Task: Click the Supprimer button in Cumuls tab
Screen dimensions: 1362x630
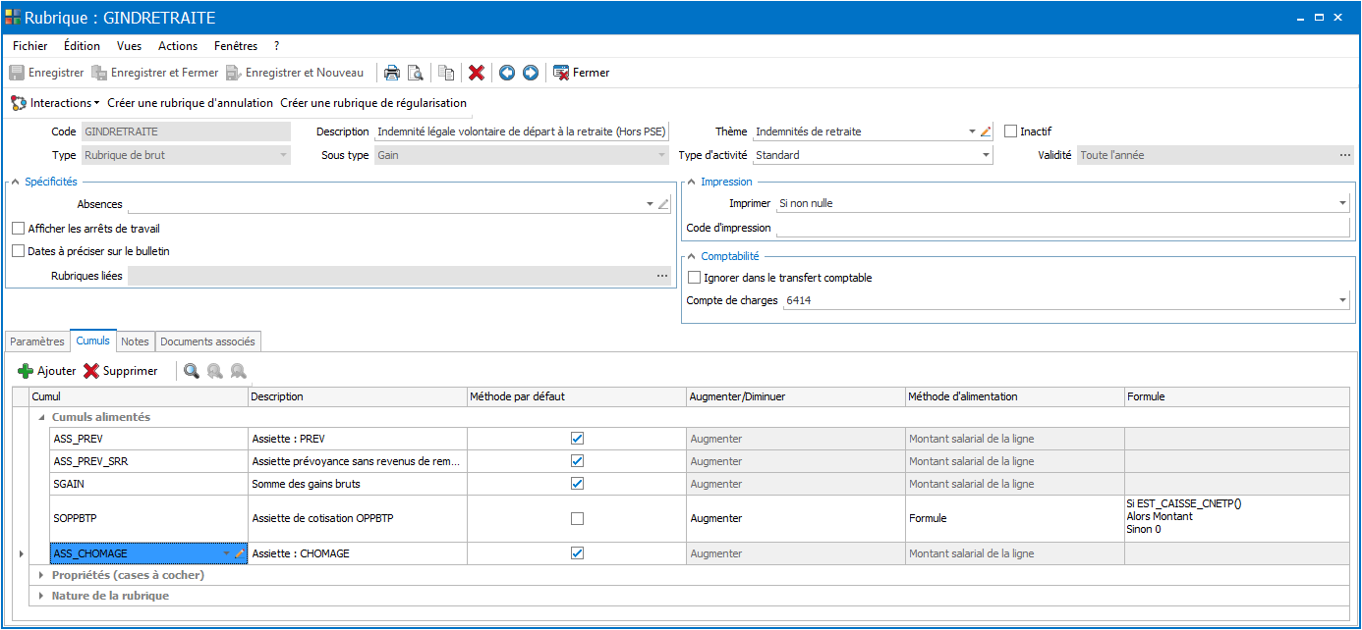Action: point(121,371)
